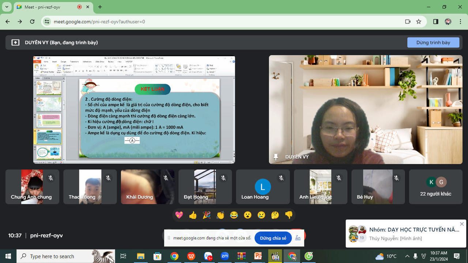Send the laughing-crying emoji reaction
Viewport: 468px width, 263px height.
click(234, 215)
